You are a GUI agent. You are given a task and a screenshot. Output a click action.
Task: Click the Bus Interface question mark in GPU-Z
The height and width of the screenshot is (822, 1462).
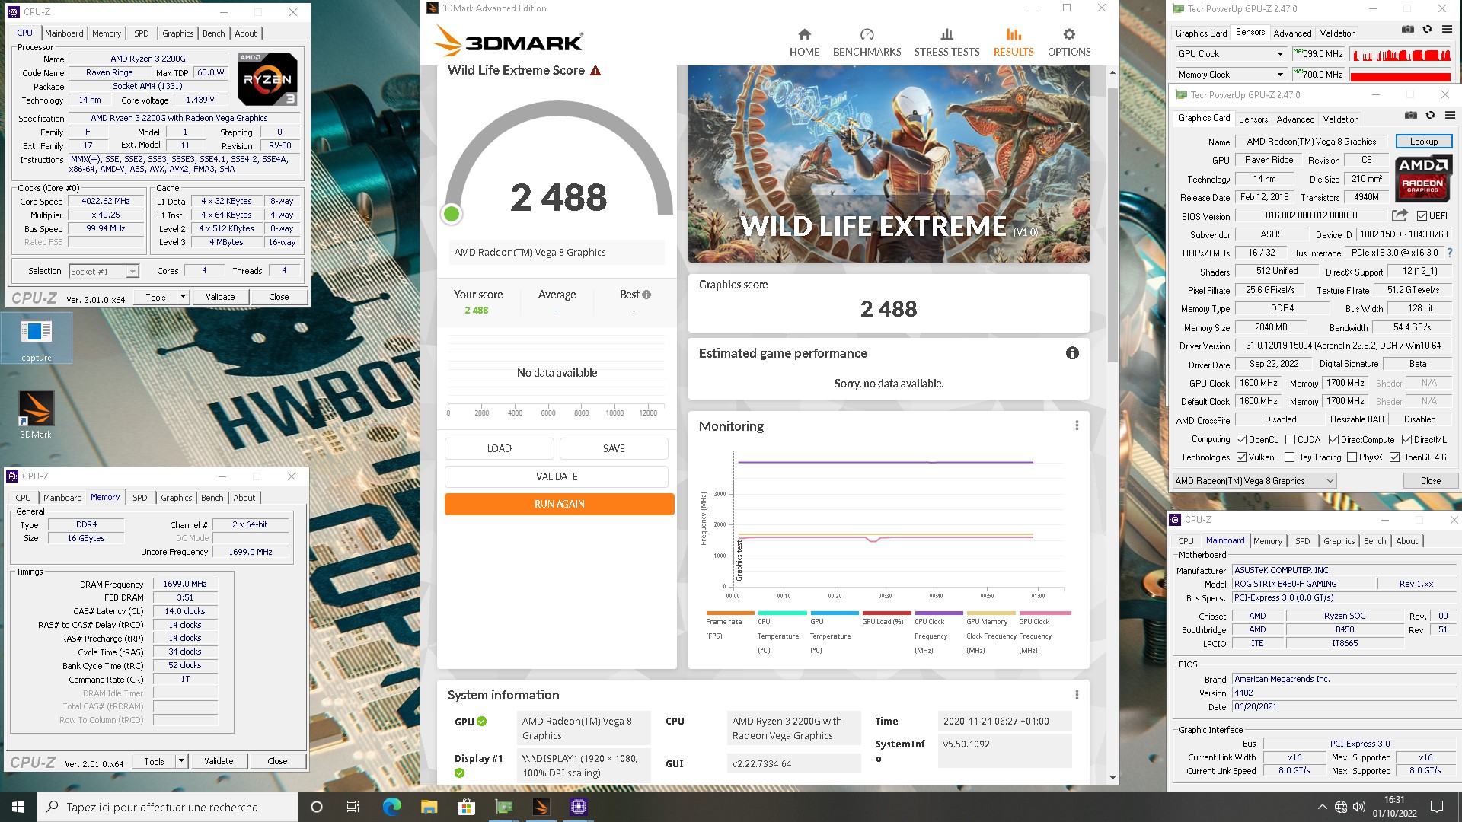[1449, 253]
